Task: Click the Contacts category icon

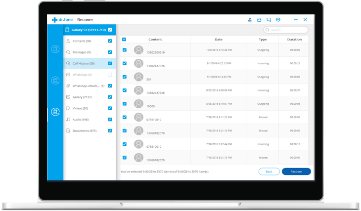Action: (x=68, y=41)
